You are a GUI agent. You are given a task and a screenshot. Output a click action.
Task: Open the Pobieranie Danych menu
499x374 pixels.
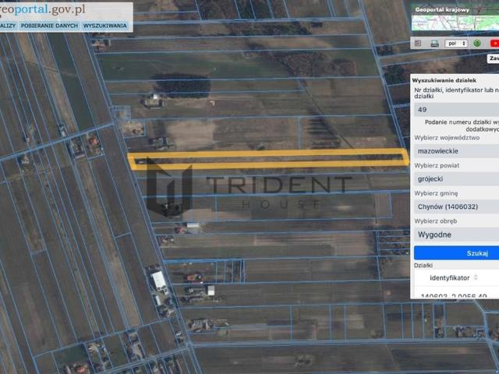[48, 26]
